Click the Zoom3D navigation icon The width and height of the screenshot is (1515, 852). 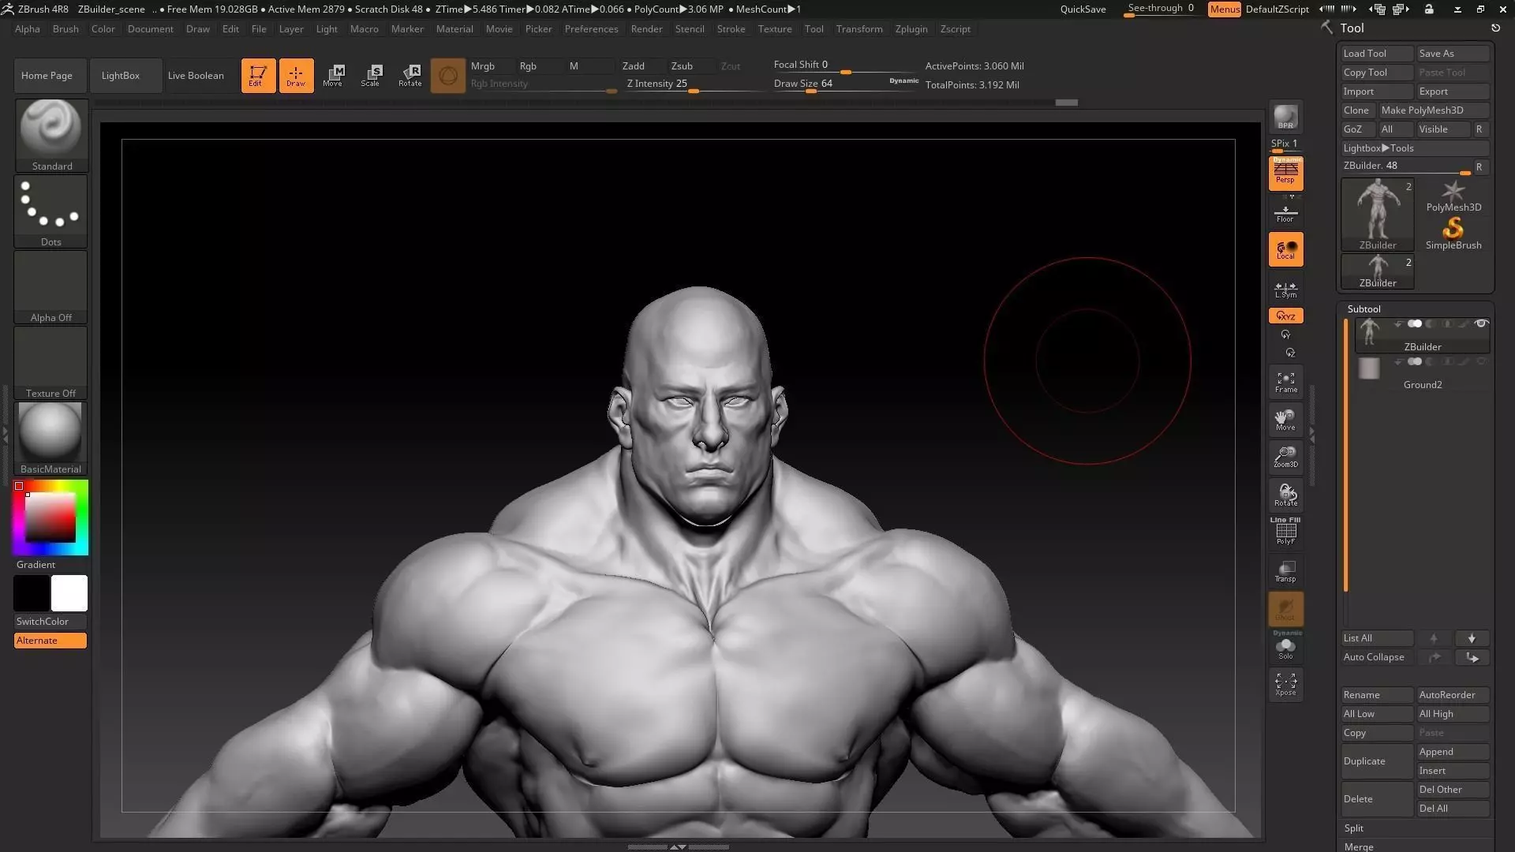(x=1285, y=458)
